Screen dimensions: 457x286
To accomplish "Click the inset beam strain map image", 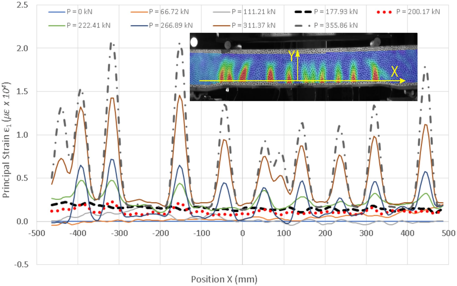I will tap(303, 67).
